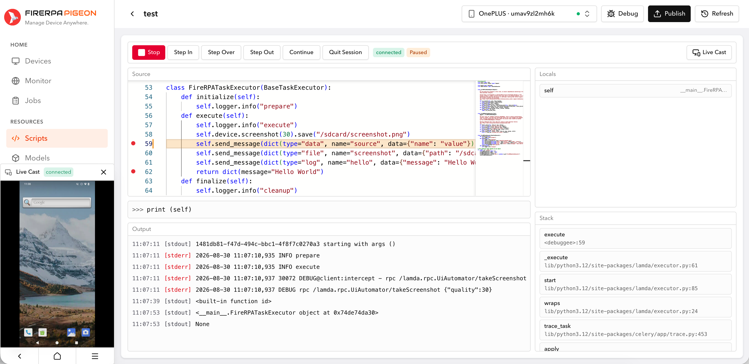Select the start stack frame
The height and width of the screenshot is (364, 749).
(635, 284)
